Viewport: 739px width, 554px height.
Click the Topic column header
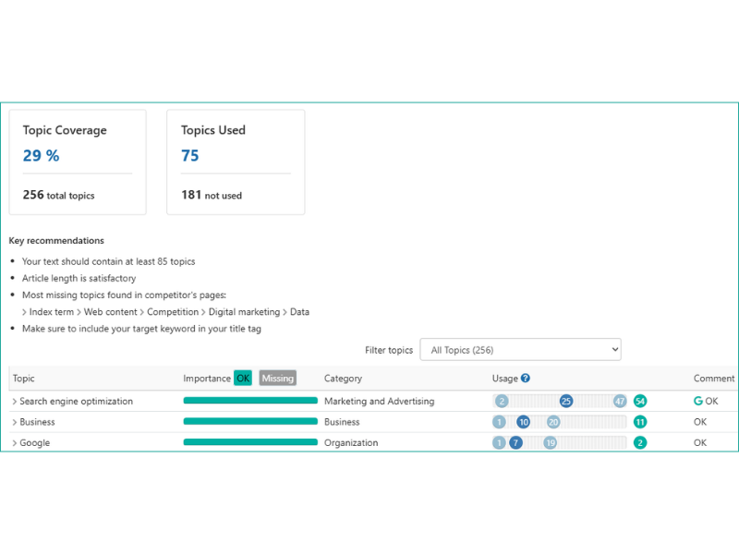(x=24, y=379)
